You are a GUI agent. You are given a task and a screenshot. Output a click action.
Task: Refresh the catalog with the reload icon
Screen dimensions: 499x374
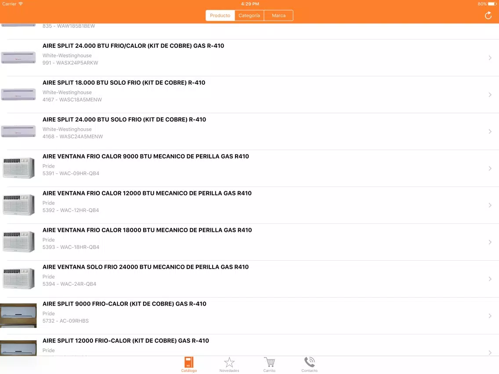coord(488,15)
